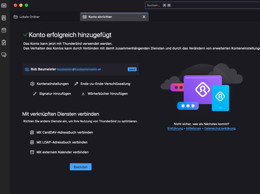Click the key icon for encryption

point(76,84)
